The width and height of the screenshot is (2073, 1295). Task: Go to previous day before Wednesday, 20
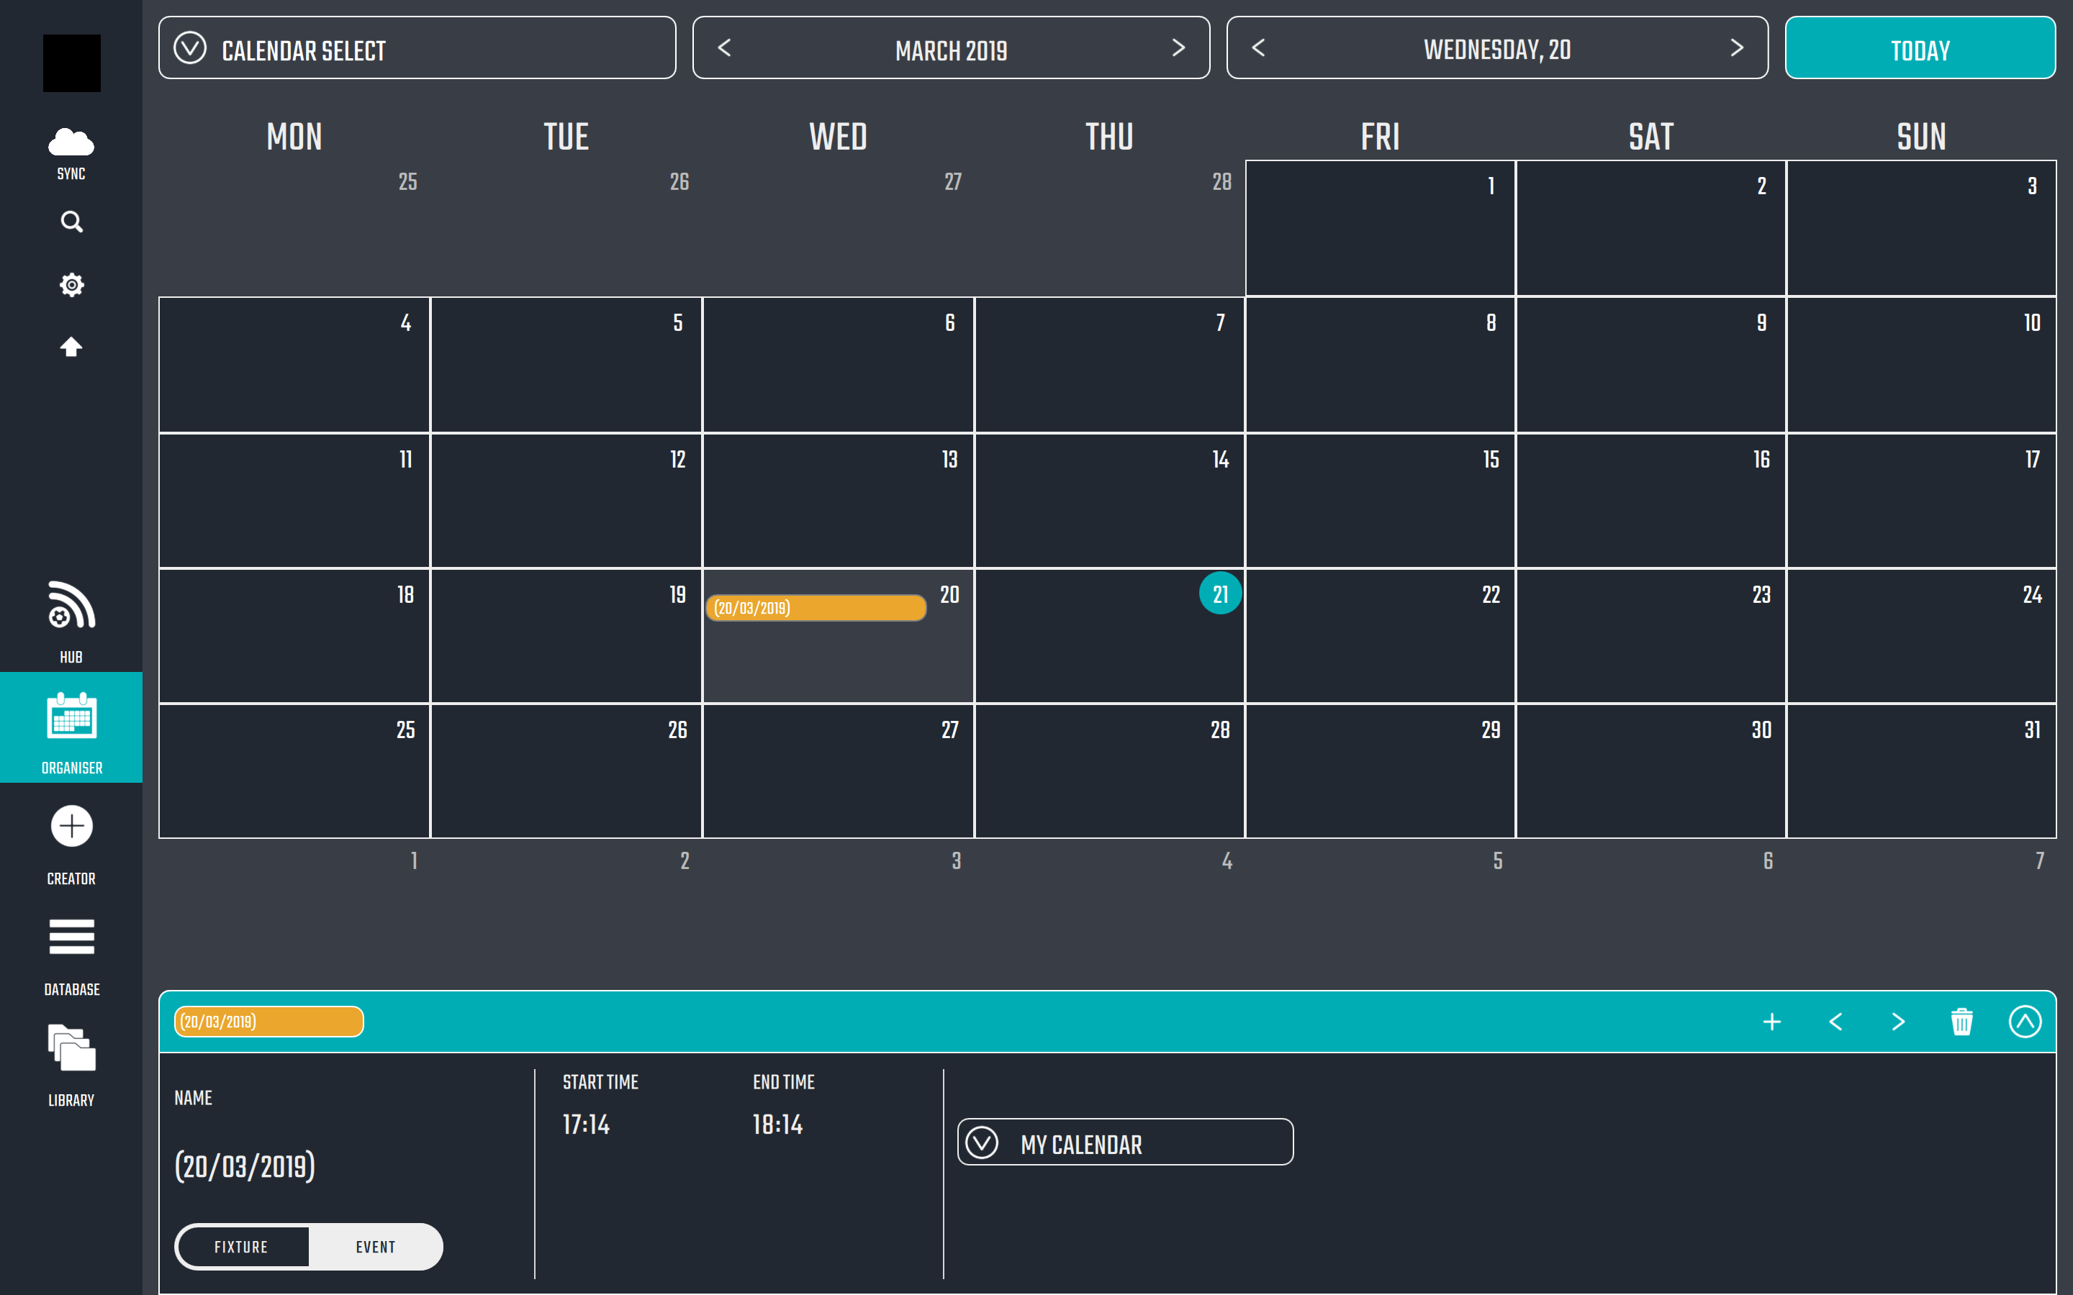[1258, 48]
